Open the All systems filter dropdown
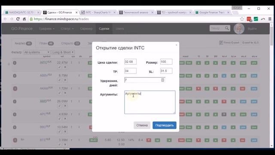The width and height of the screenshot is (275, 155). (x=37, y=52)
